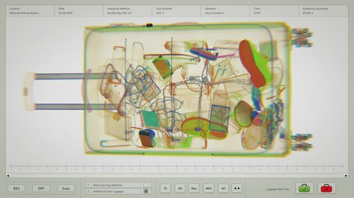
Task: Activate the MFC mode button
Action: [x=208, y=188]
